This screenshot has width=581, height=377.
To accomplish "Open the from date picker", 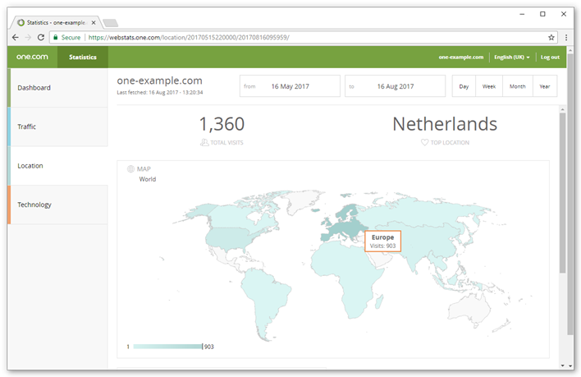I will click(x=290, y=86).
